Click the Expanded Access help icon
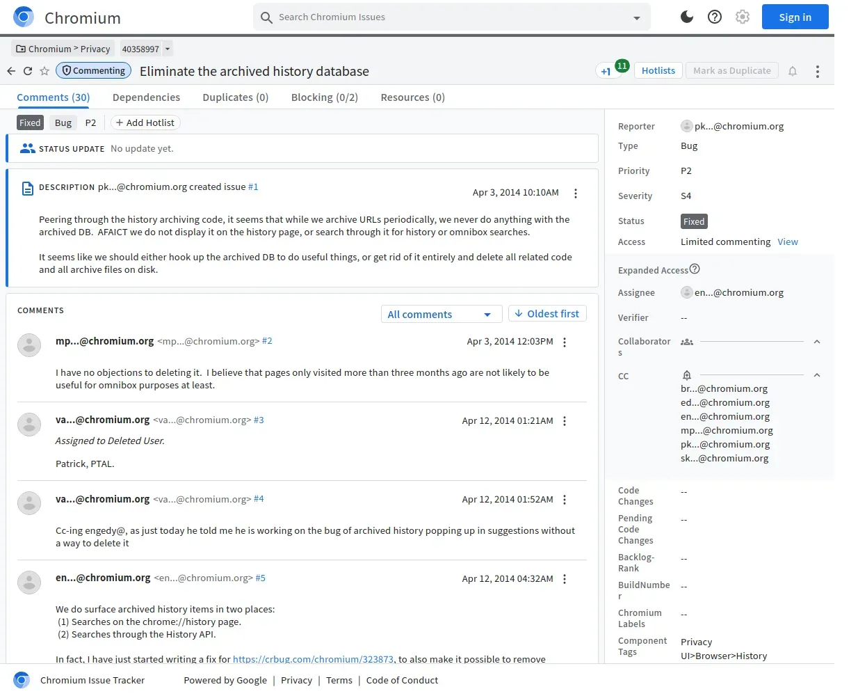Viewport: 858px width, 696px height. pos(695,269)
